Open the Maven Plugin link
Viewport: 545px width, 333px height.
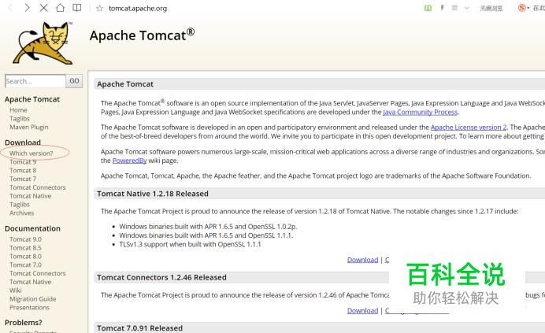tap(29, 127)
